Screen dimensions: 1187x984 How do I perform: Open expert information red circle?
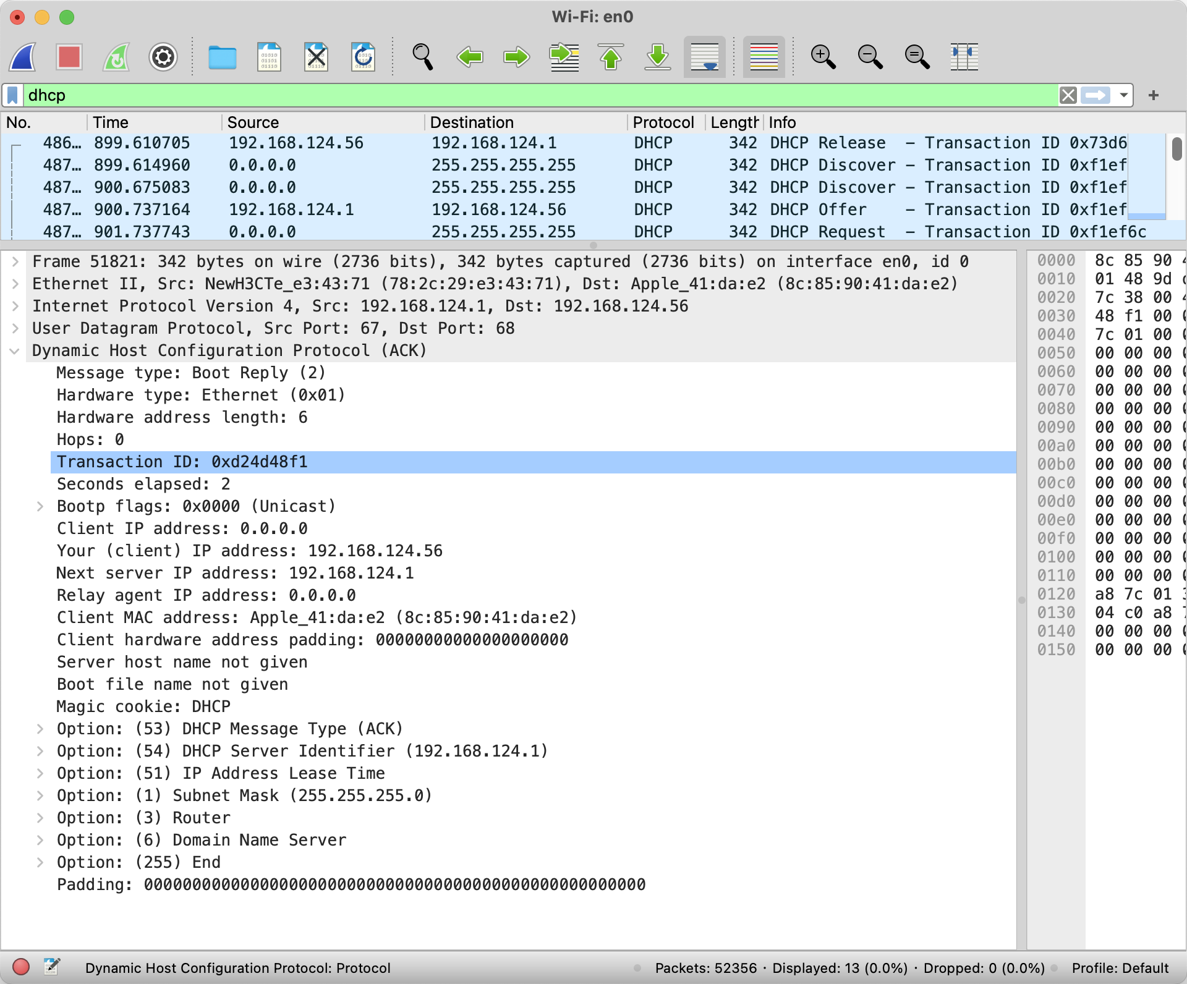coord(21,967)
